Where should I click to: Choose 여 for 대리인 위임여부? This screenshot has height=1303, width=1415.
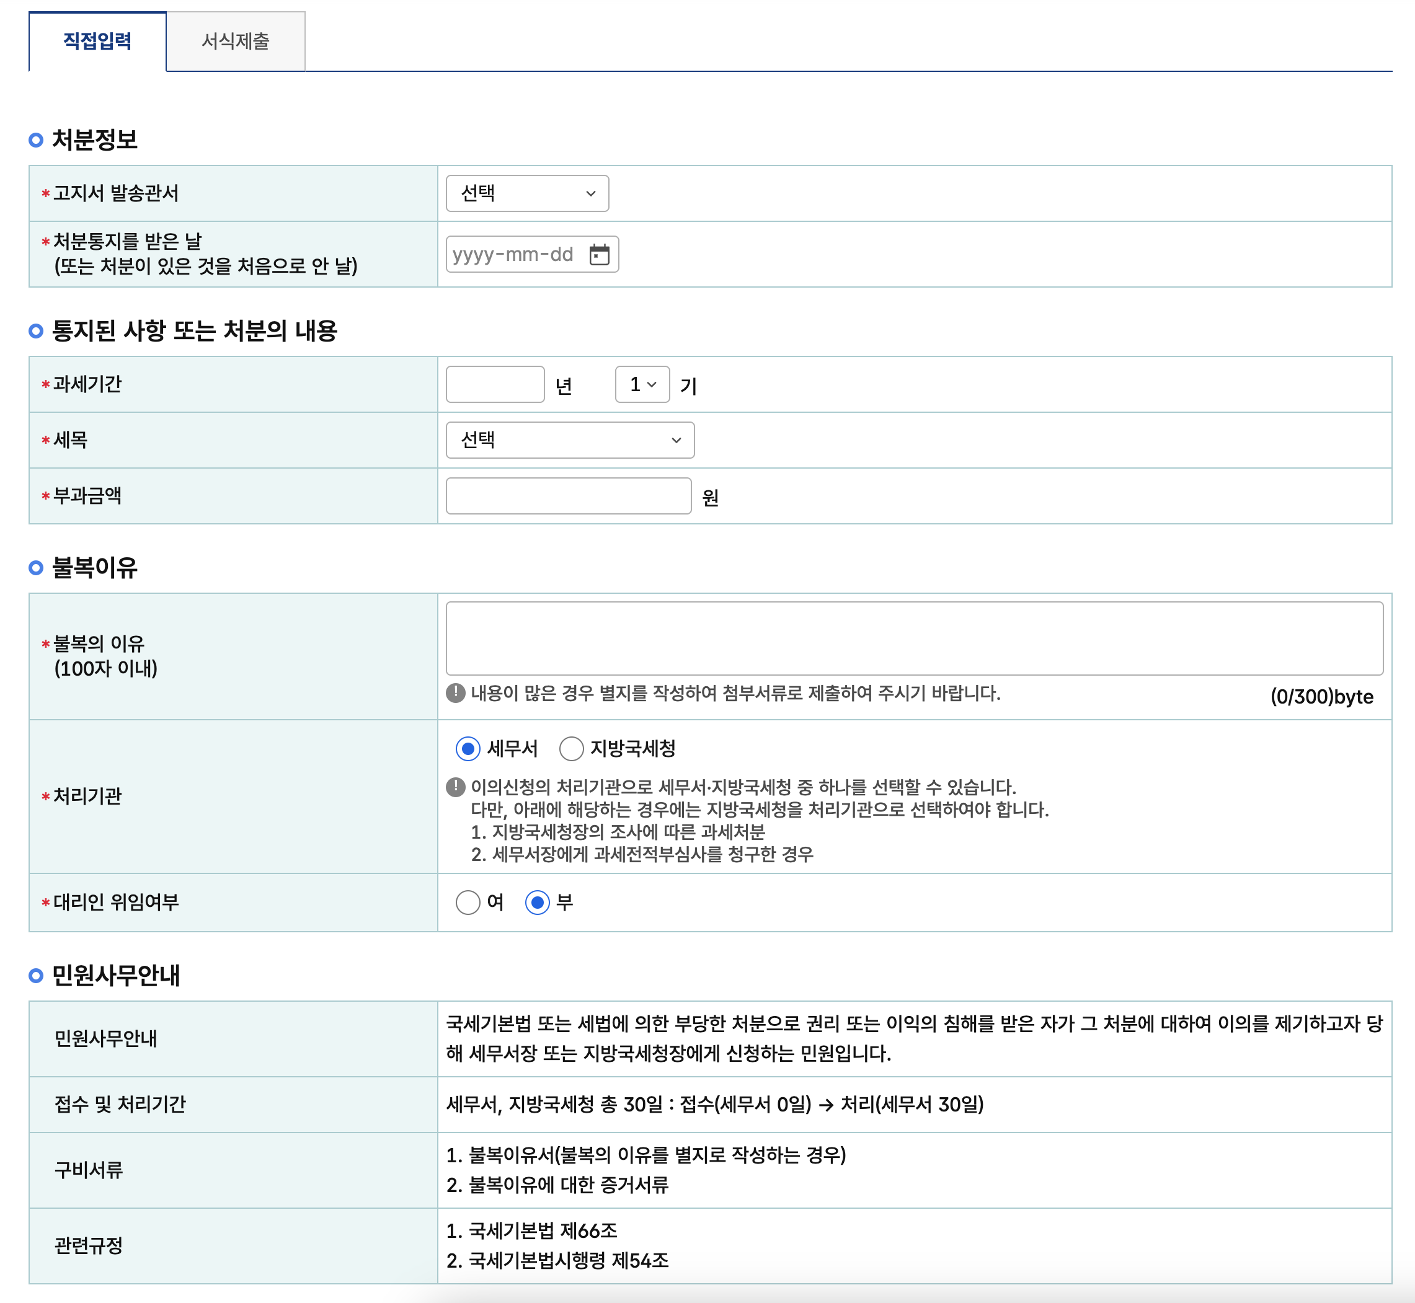click(468, 903)
